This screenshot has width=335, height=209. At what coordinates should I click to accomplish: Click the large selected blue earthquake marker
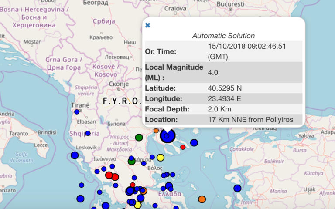coord(167,136)
